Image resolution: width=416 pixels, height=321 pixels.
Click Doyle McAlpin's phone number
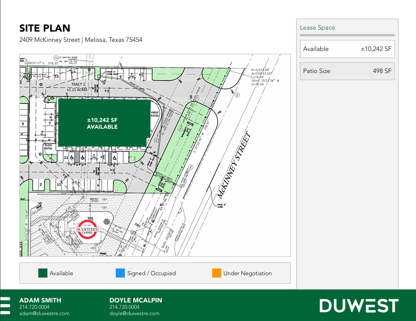tap(124, 307)
